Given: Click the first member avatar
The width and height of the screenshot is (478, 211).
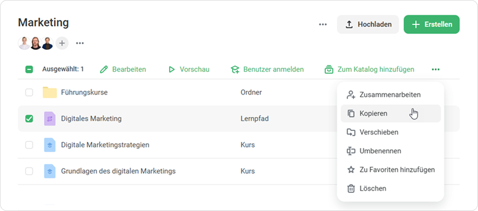Looking at the screenshot, I should [x=24, y=44].
